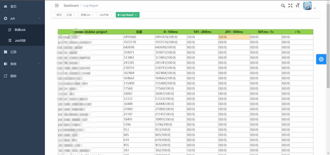
Task: Toggle fullscreen mode icon
Action: click(x=290, y=6)
